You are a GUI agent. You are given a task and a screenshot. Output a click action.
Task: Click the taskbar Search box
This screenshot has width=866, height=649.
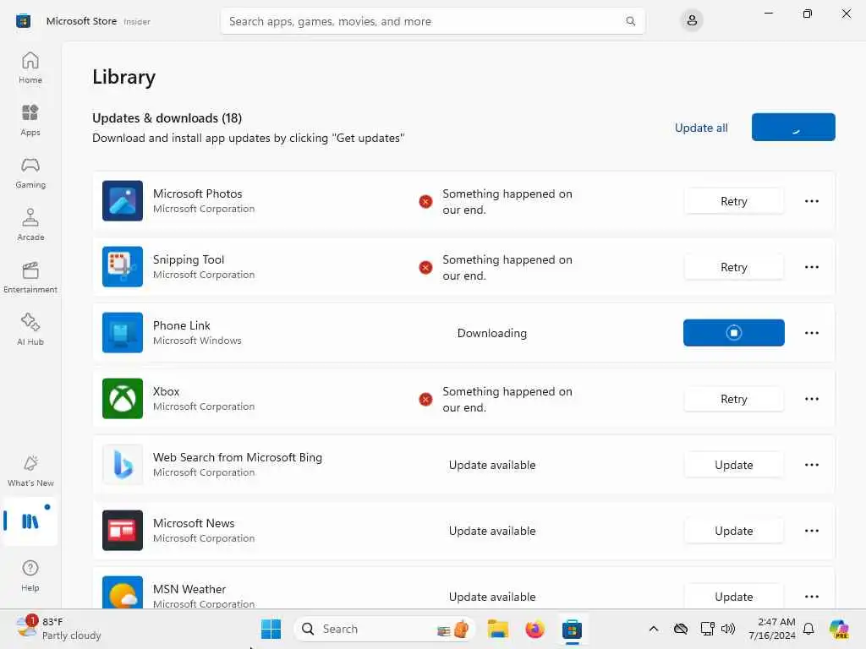coord(385,629)
